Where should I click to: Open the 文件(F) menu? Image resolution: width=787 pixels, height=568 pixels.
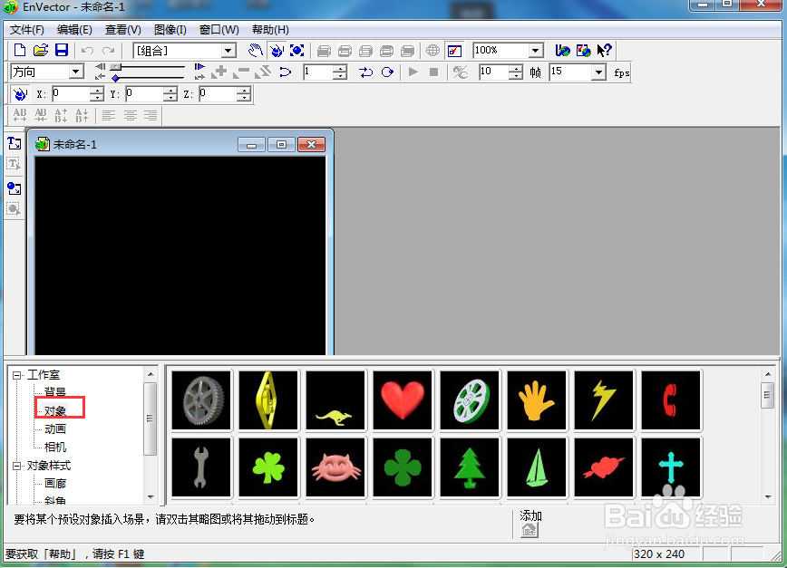point(27,30)
